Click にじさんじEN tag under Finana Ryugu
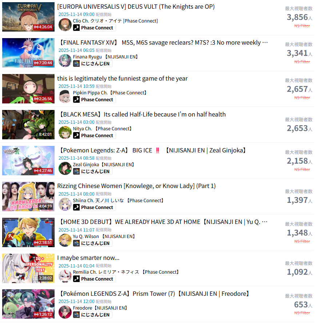 point(92,64)
